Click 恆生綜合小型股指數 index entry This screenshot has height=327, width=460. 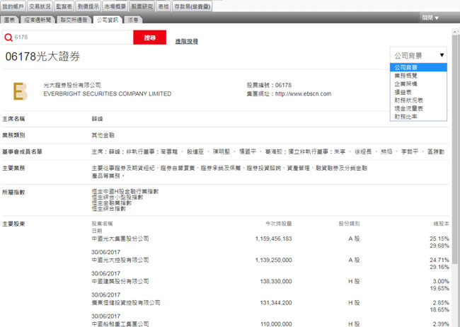117,197
